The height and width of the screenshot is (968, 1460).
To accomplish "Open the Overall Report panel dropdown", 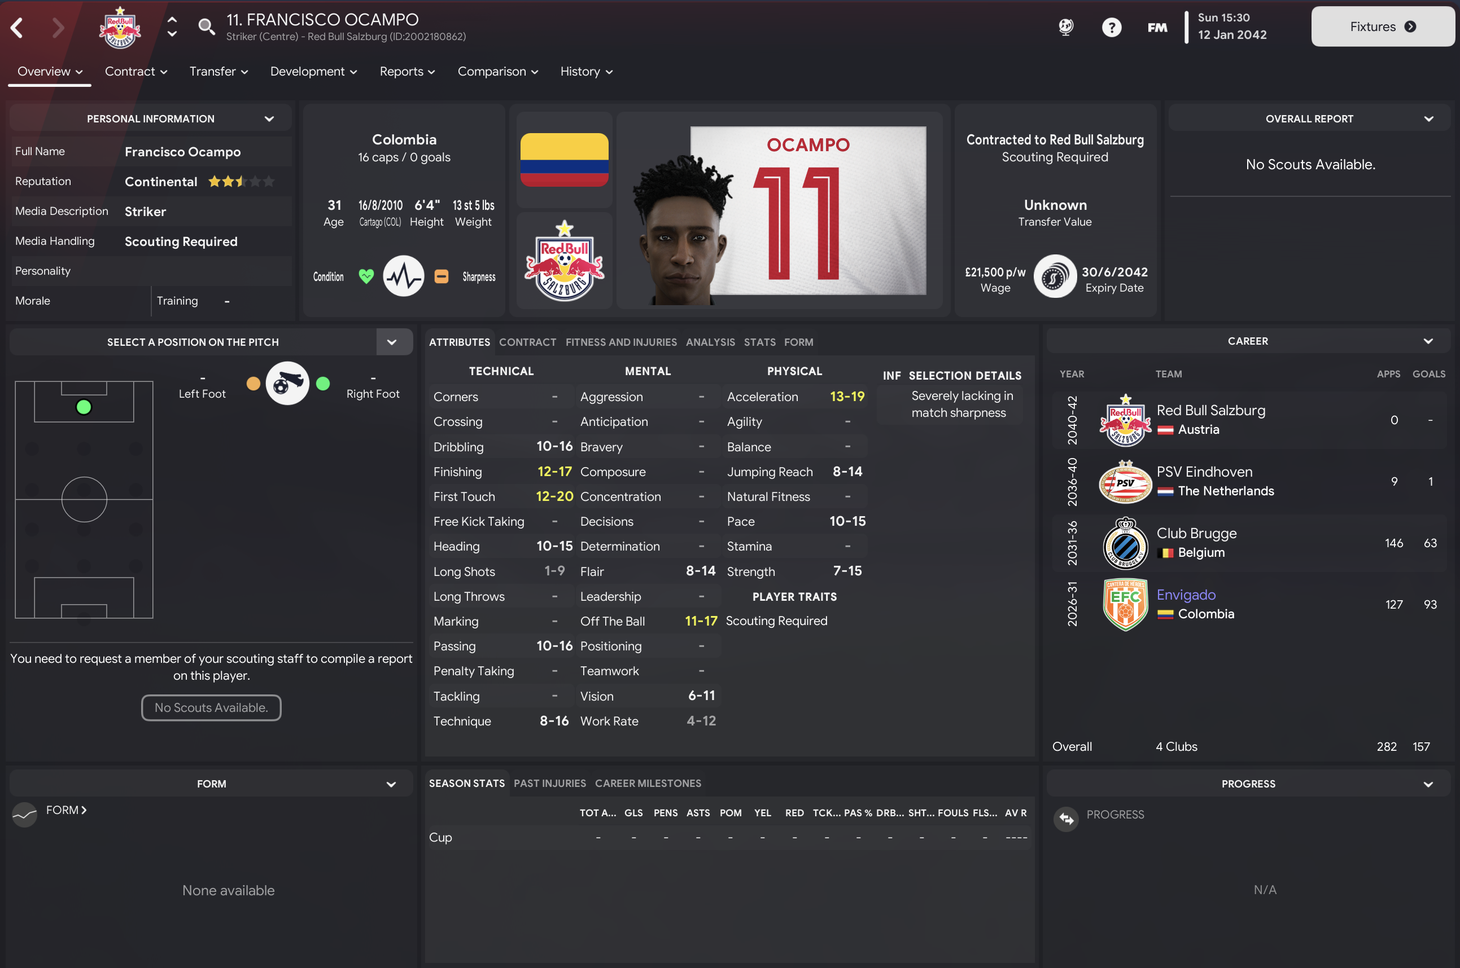I will (1428, 118).
